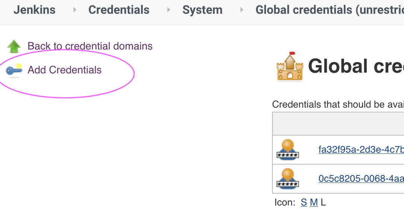The width and height of the screenshot is (404, 213).
Task: Open Global credentials (unrestricted) breadcrumb
Action: pos(330,10)
